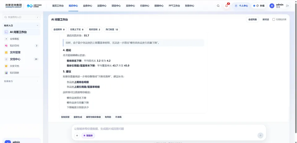This screenshot has height=143, width=297.
Task: Click the 引用上下文 0 chip
Action: click(x=77, y=29)
